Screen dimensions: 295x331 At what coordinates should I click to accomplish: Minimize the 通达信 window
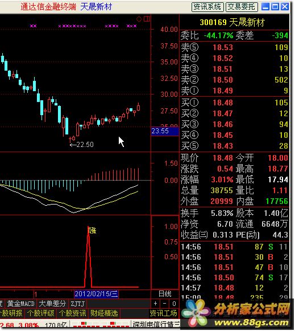(x=265, y=7)
